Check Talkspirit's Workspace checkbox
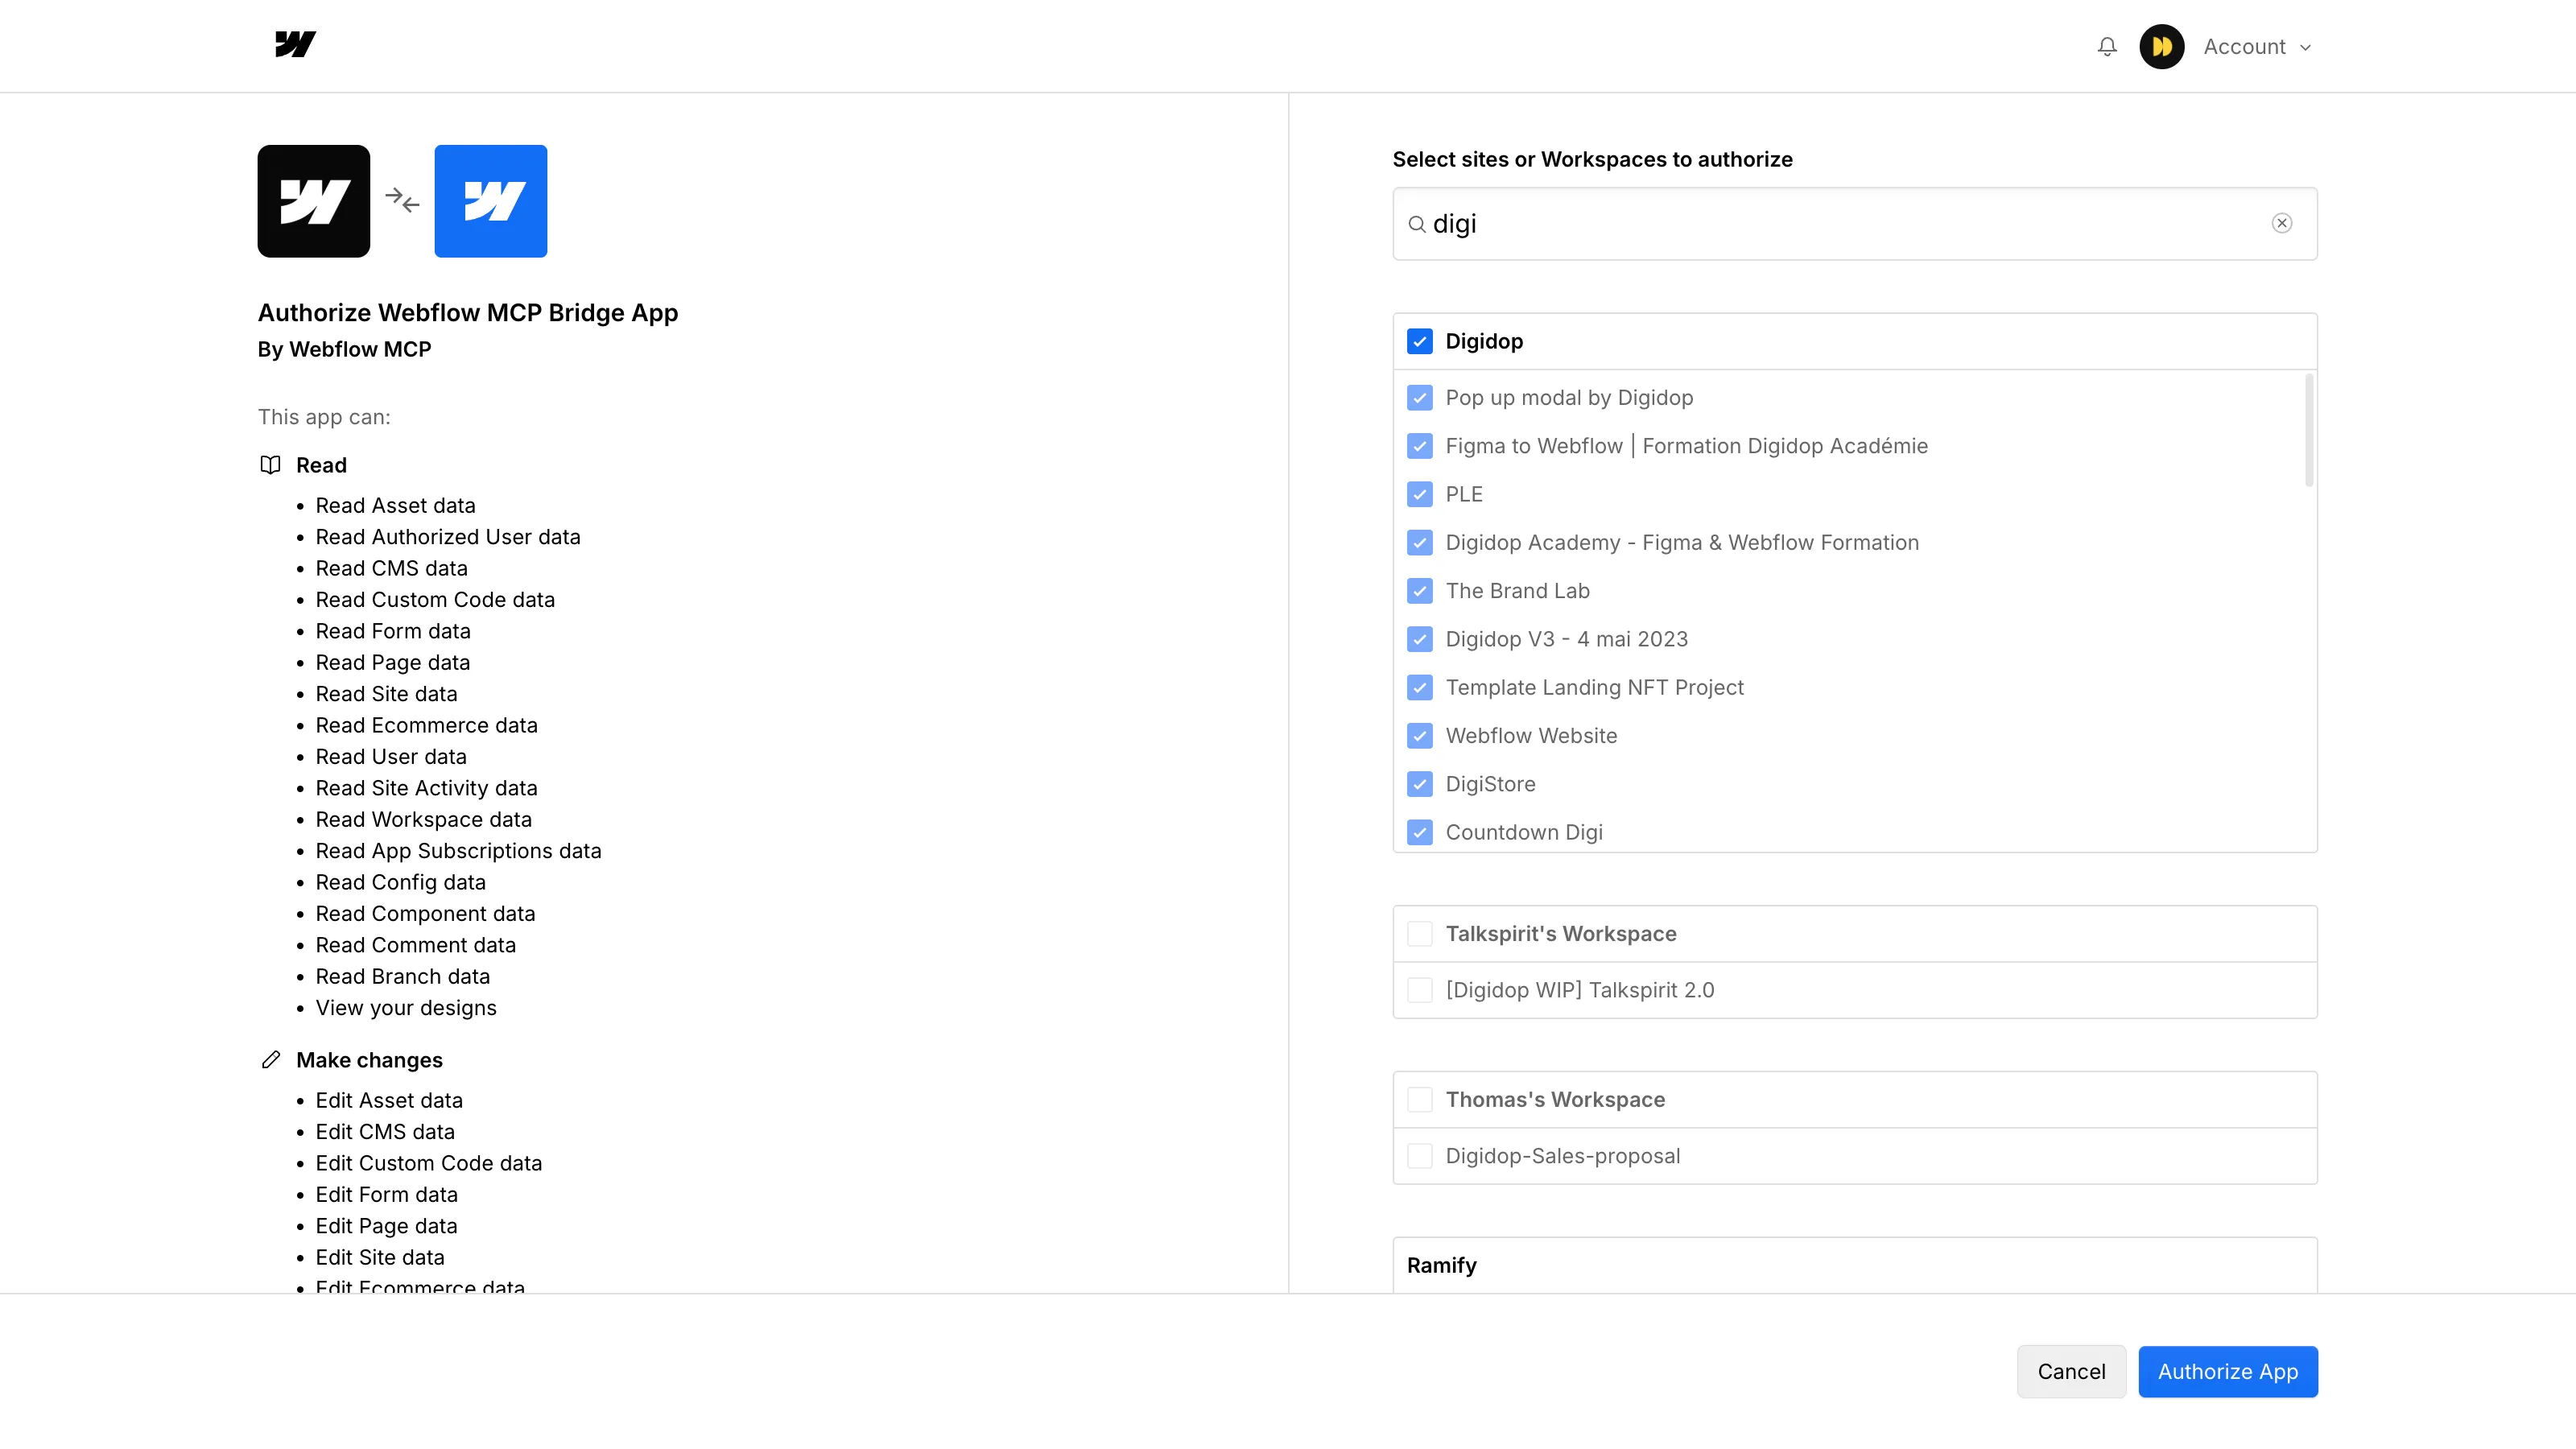This screenshot has width=2576, height=1449. 1420,934
